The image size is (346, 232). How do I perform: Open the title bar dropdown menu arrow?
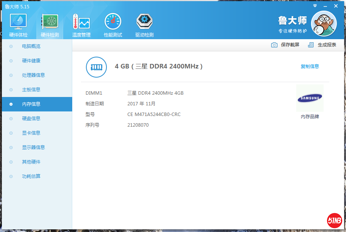point(315,6)
